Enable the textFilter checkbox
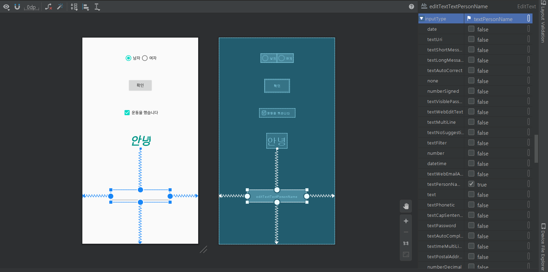Screen dimensions: 548x272 471,143
